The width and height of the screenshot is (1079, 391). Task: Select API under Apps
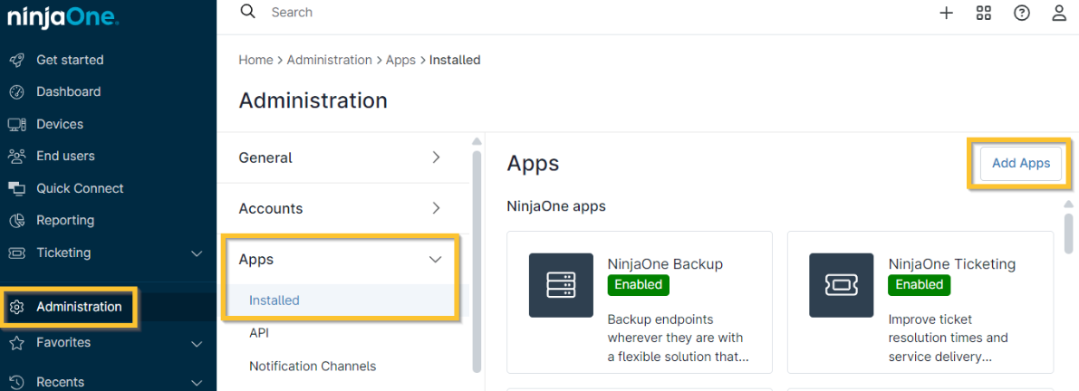pos(259,333)
